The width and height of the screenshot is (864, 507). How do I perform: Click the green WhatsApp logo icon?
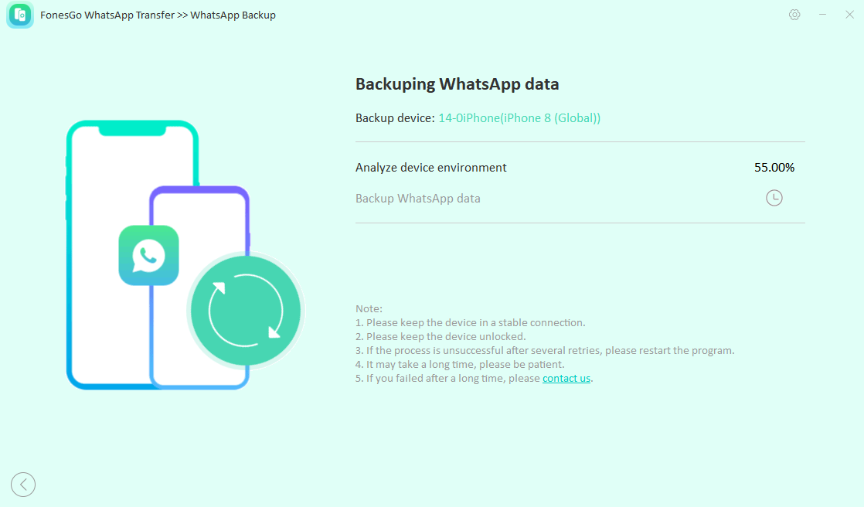pos(148,255)
